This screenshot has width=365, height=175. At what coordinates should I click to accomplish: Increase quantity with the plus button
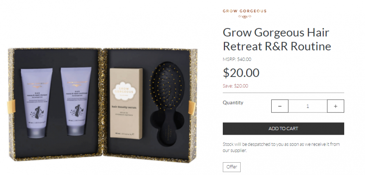(335, 106)
